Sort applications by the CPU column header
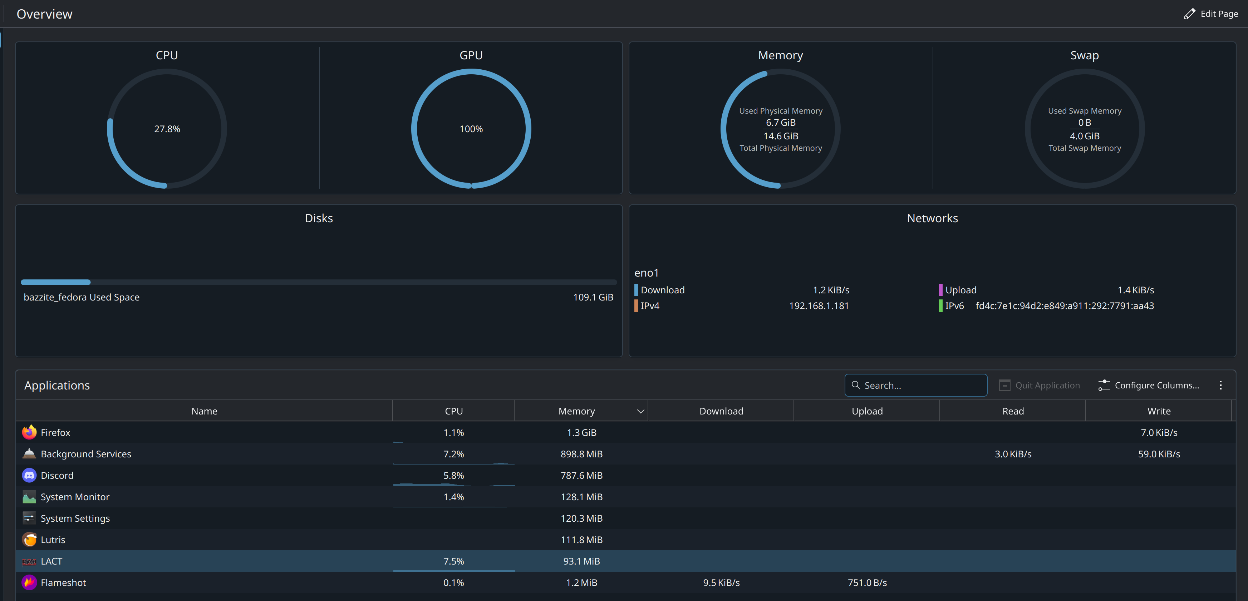This screenshot has width=1248, height=601. point(453,411)
